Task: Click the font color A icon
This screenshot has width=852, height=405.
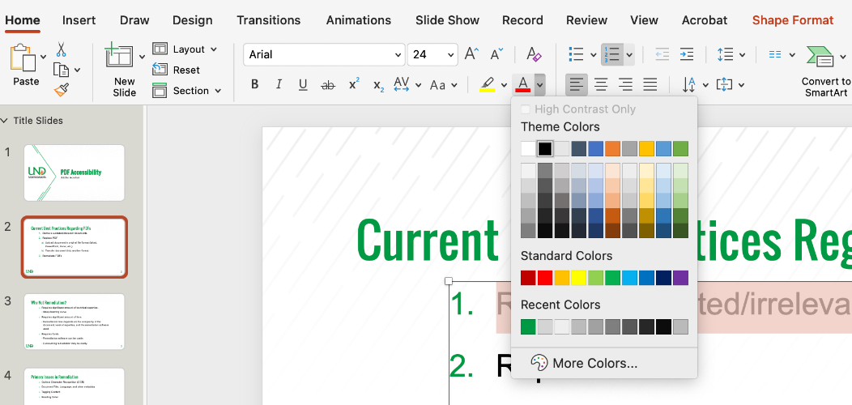Action: click(522, 85)
